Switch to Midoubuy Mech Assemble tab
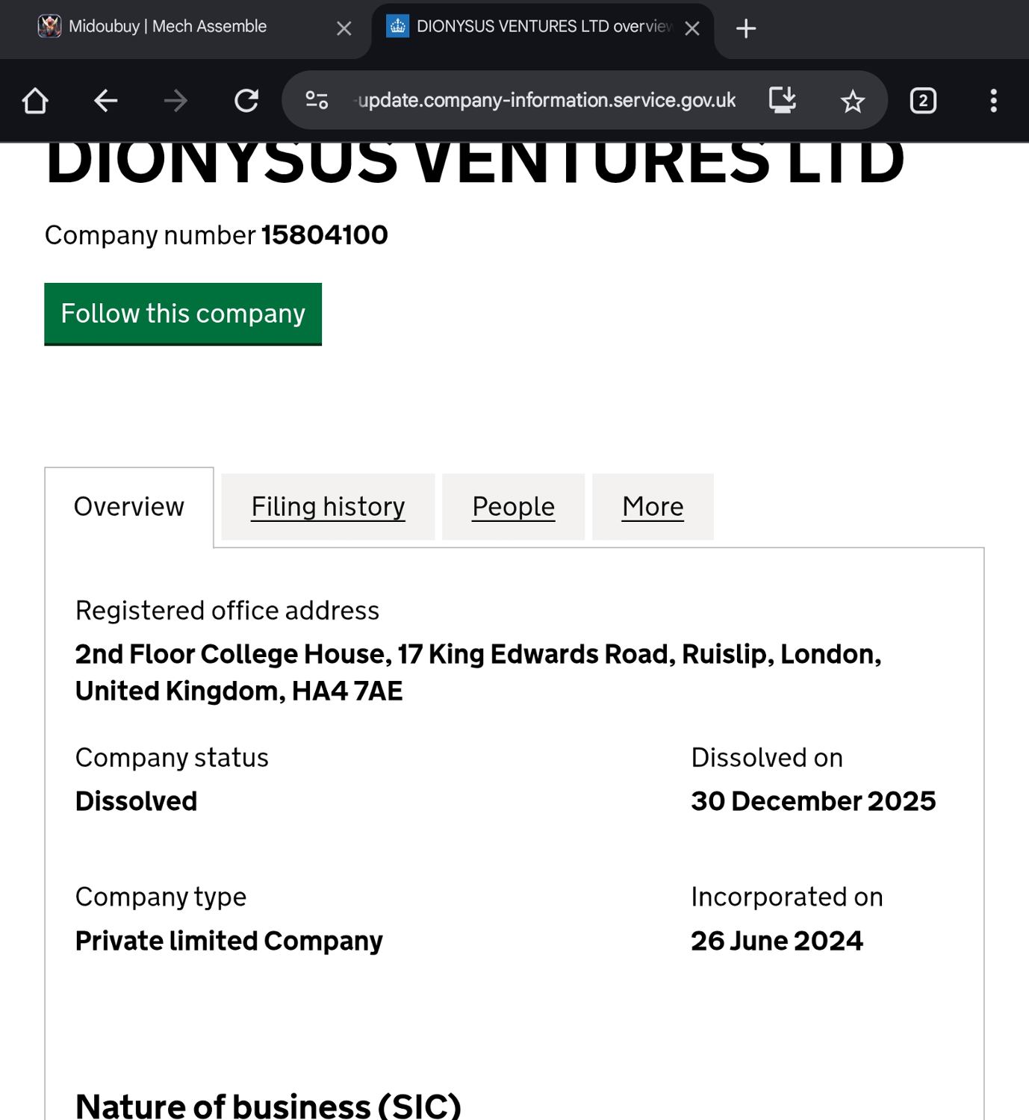This screenshot has width=1029, height=1120. pos(168,27)
